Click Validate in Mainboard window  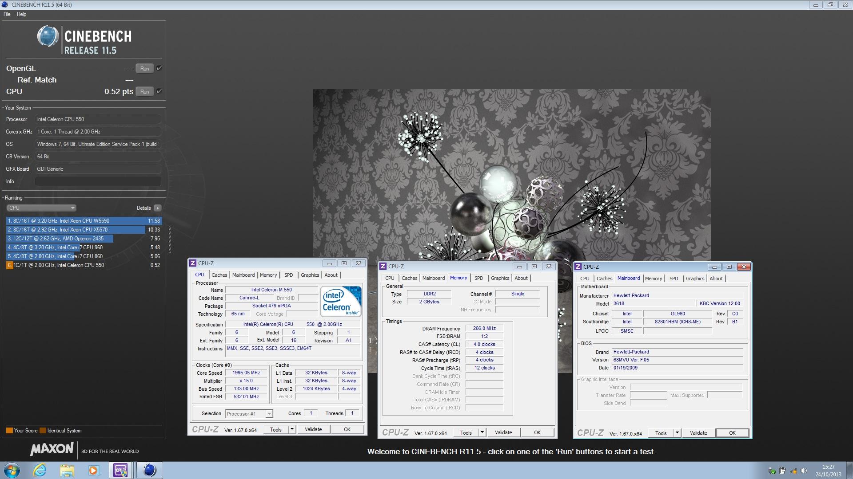tap(698, 433)
